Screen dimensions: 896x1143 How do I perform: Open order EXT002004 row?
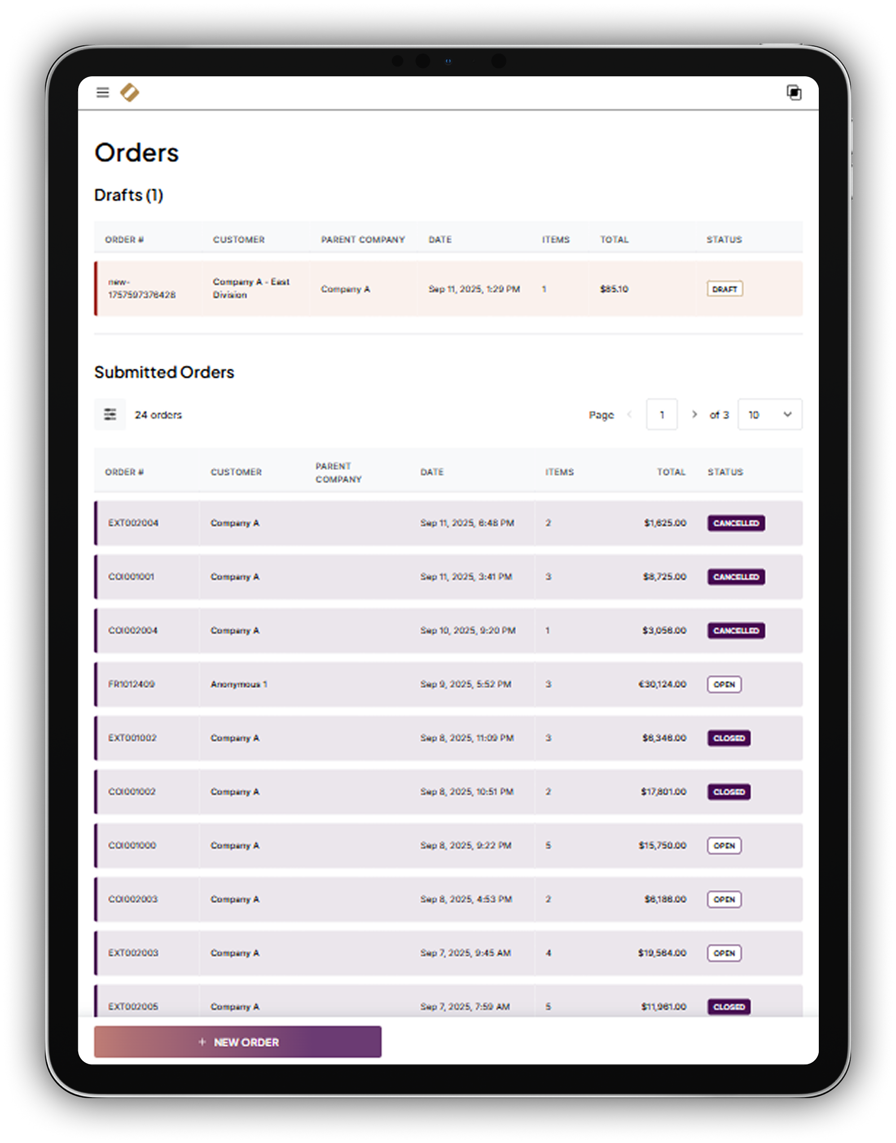pos(133,523)
